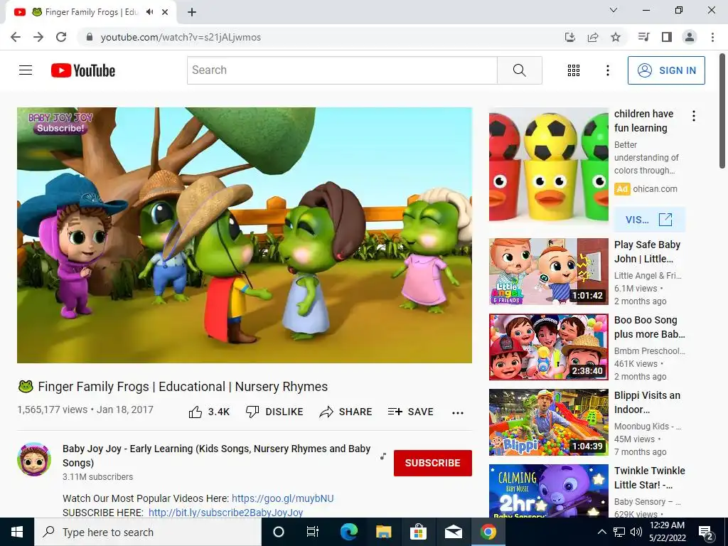Click the page vertical scrollbar
Viewport: 728px width, 546px height.
(722, 112)
